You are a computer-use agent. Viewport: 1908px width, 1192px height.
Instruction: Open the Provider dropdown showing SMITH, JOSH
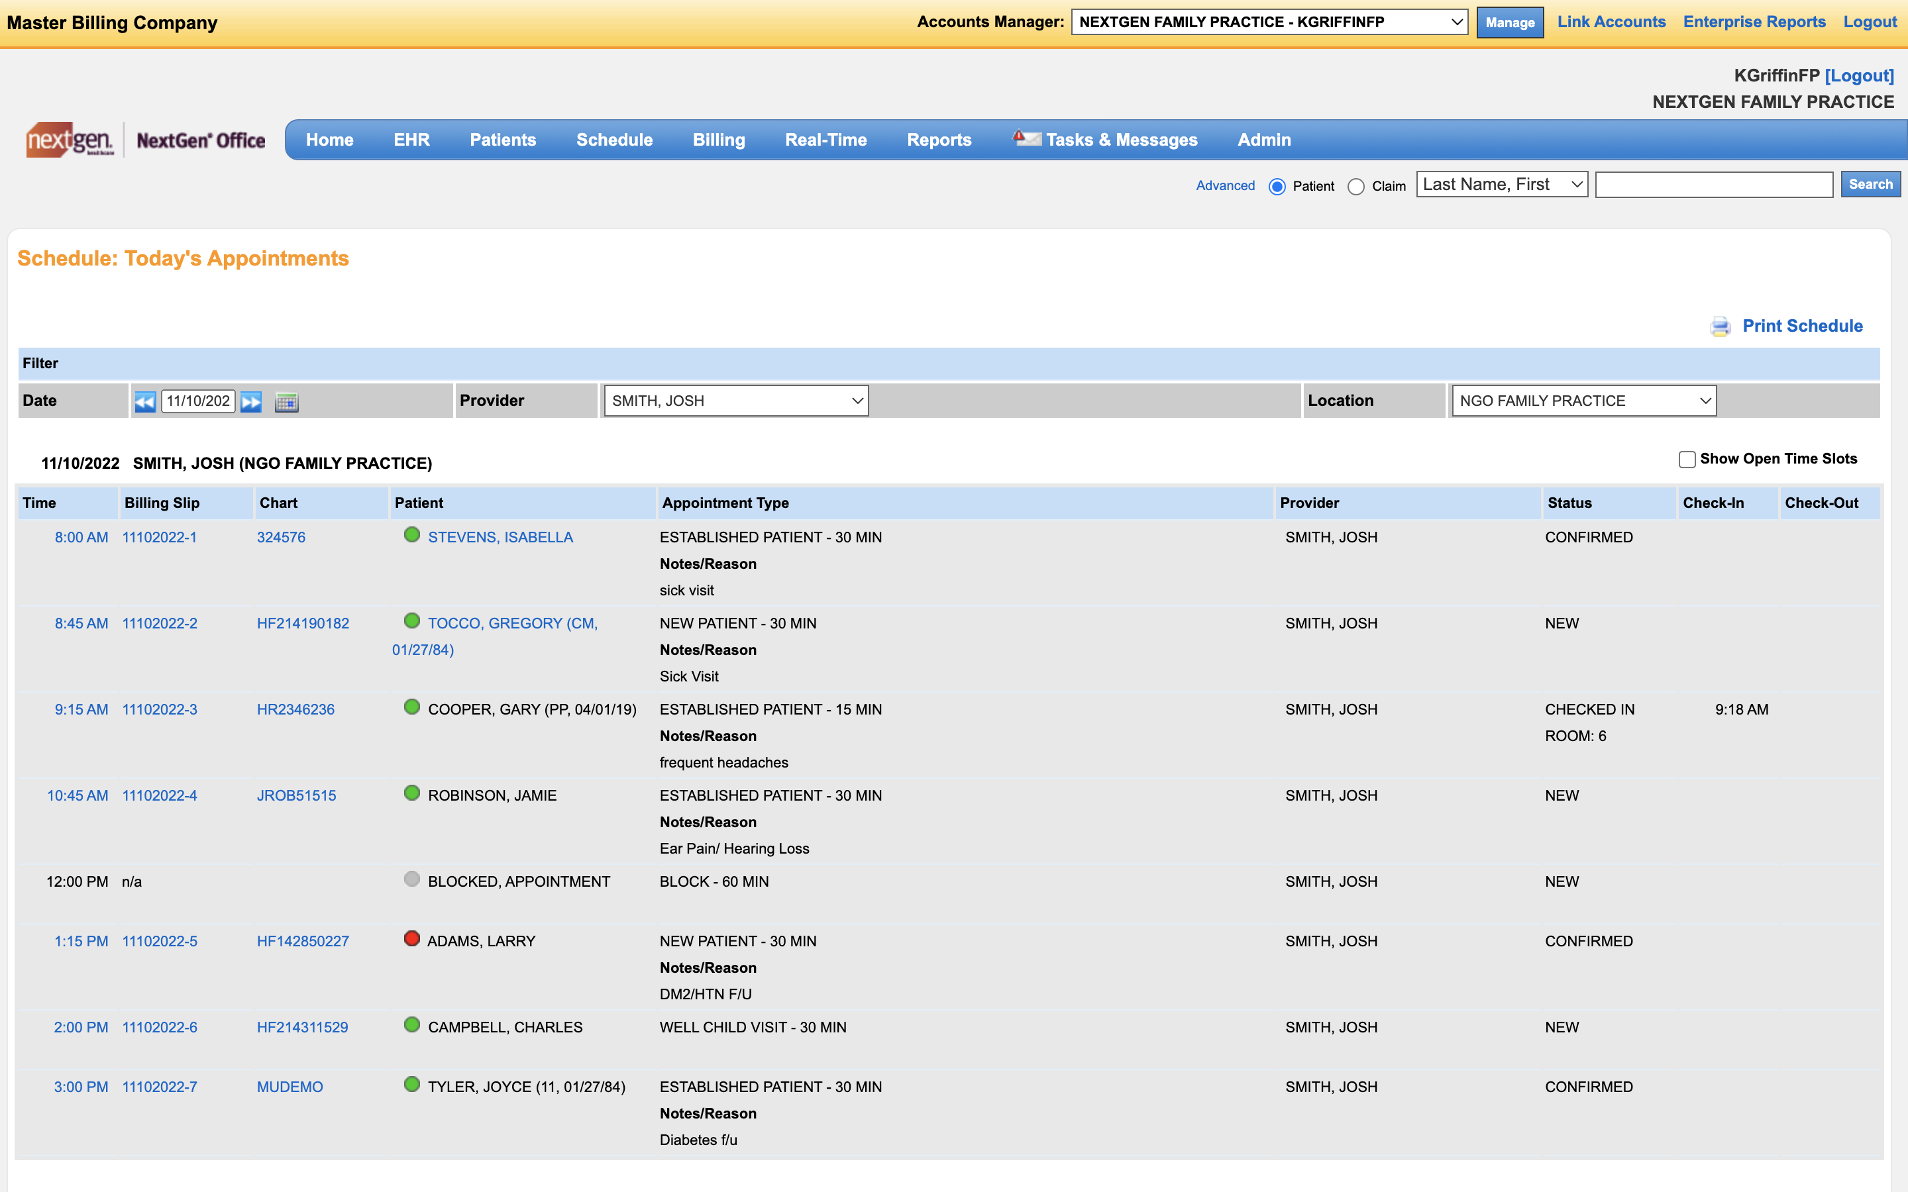(735, 401)
